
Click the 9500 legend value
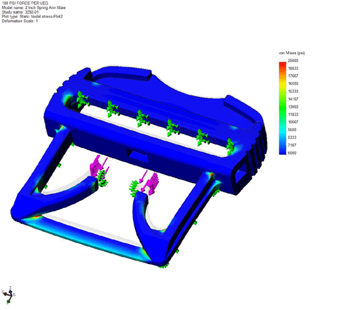pos(292,130)
